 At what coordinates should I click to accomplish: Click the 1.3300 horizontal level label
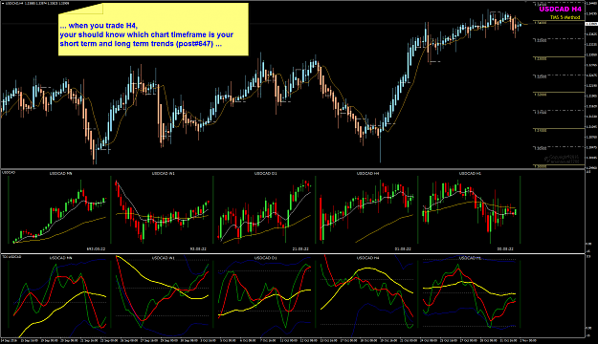click(541, 58)
